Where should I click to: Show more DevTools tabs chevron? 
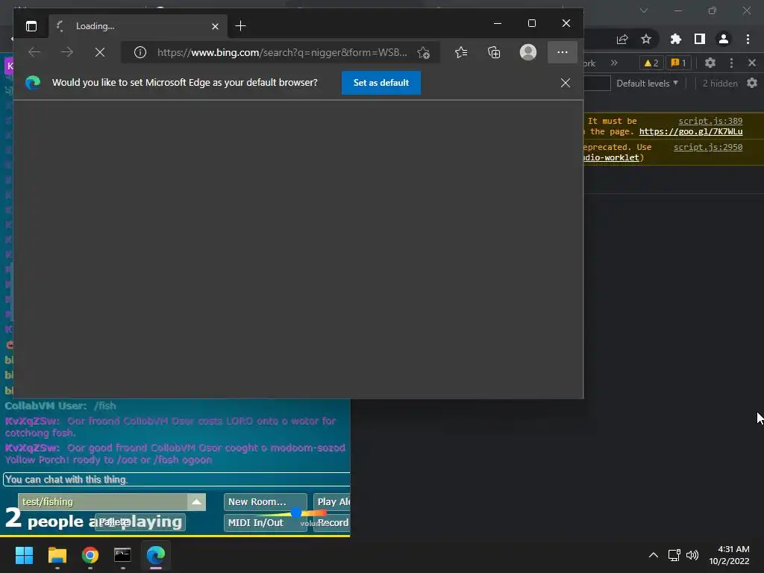[614, 63]
